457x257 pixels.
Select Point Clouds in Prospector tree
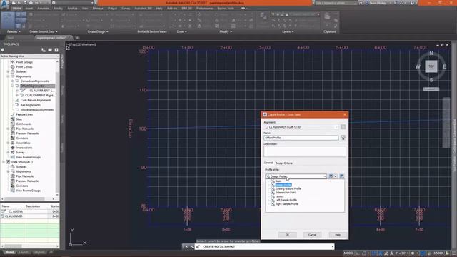(24, 66)
